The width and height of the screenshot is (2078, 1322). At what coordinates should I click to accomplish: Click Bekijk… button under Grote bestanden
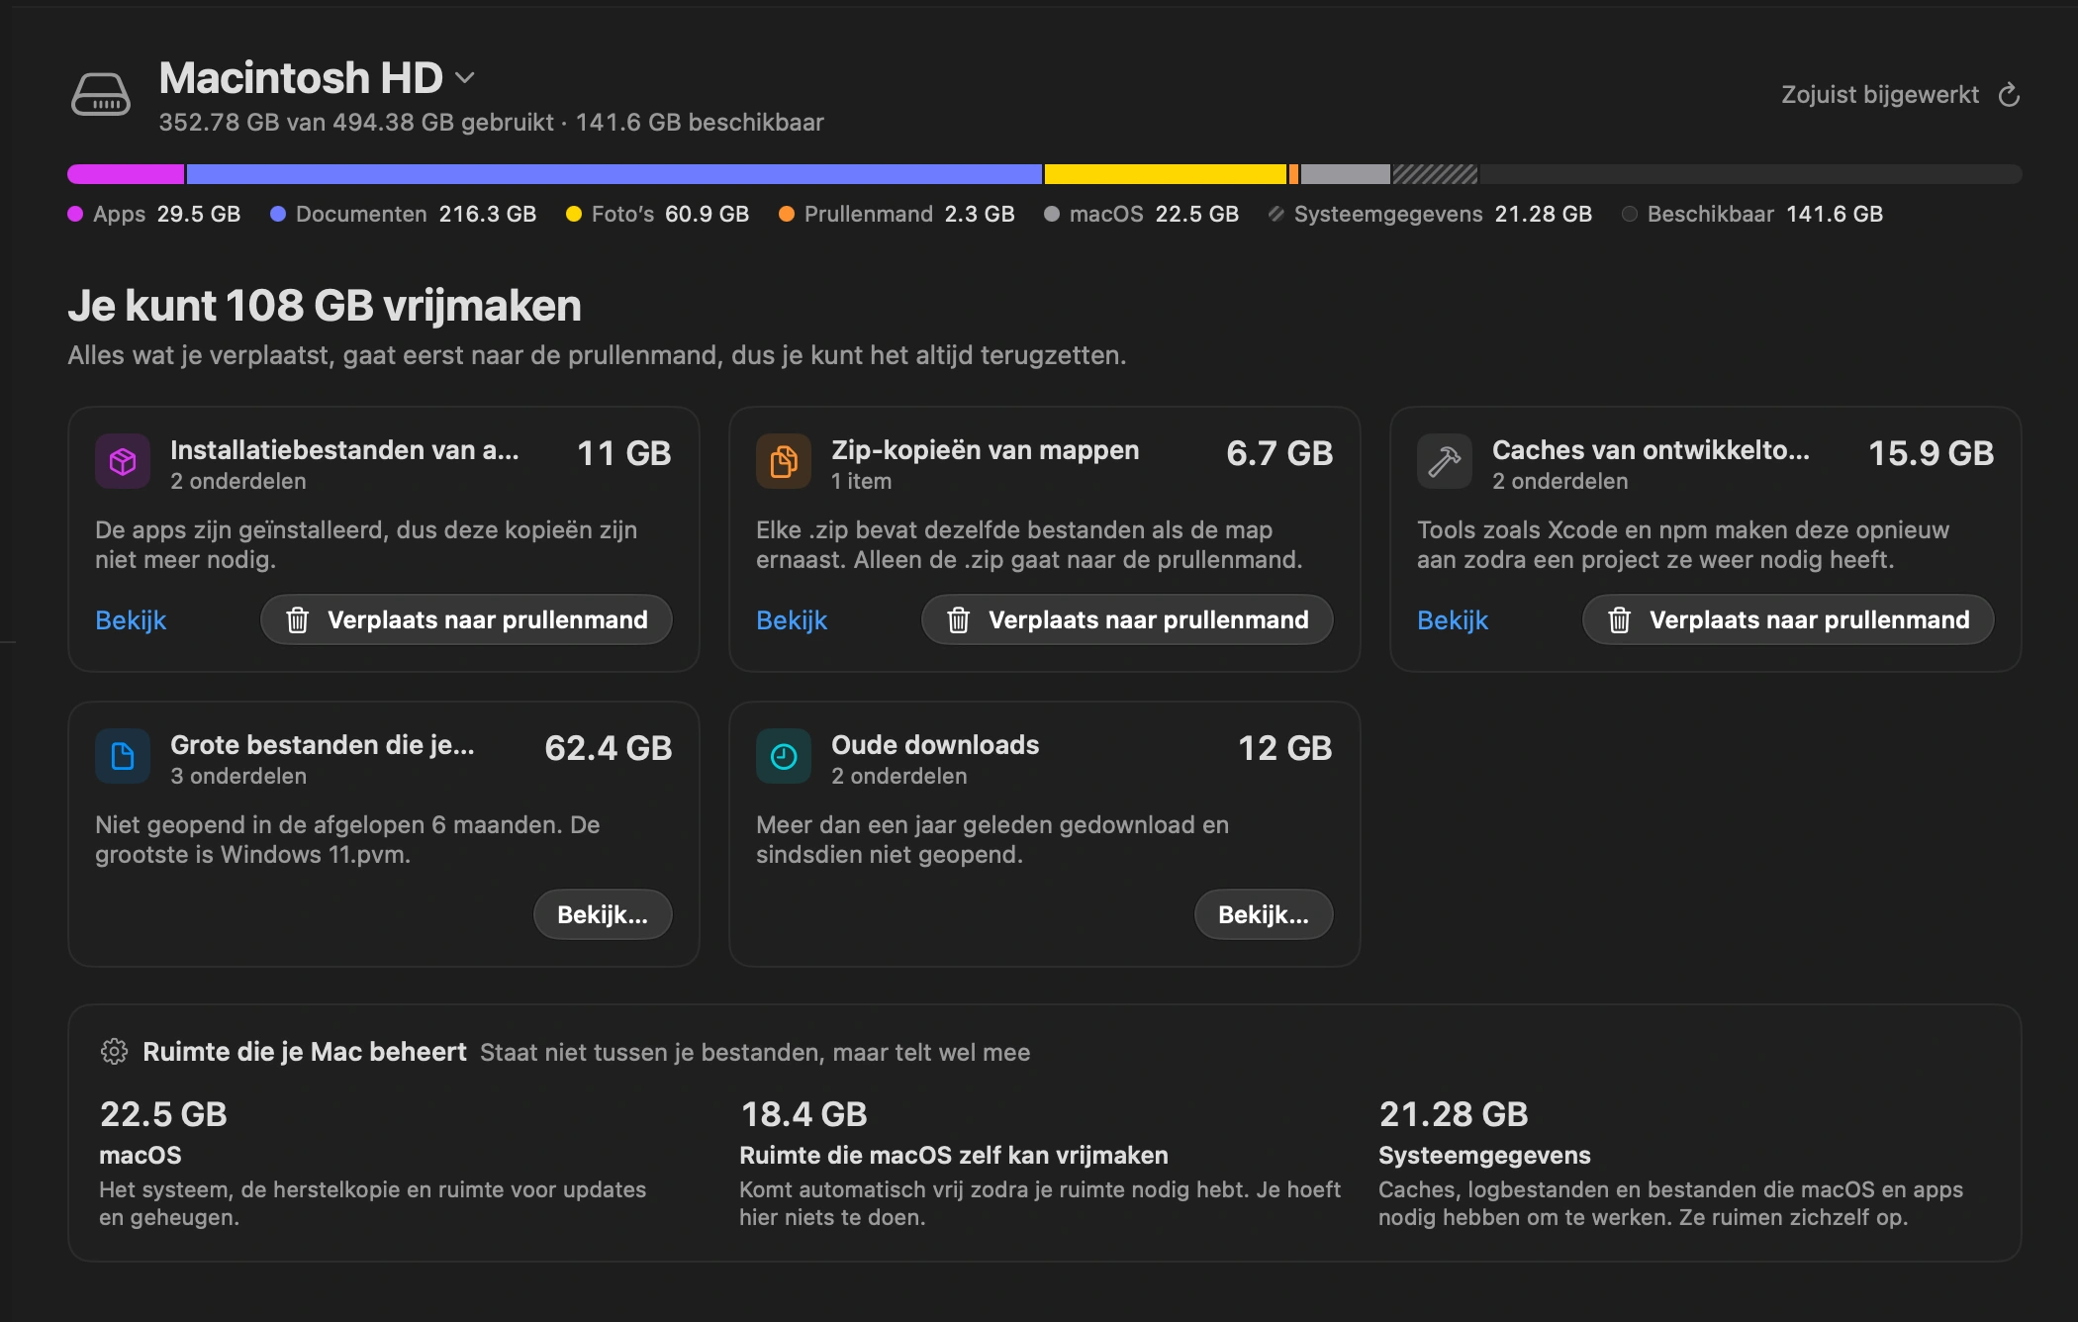point(603,914)
